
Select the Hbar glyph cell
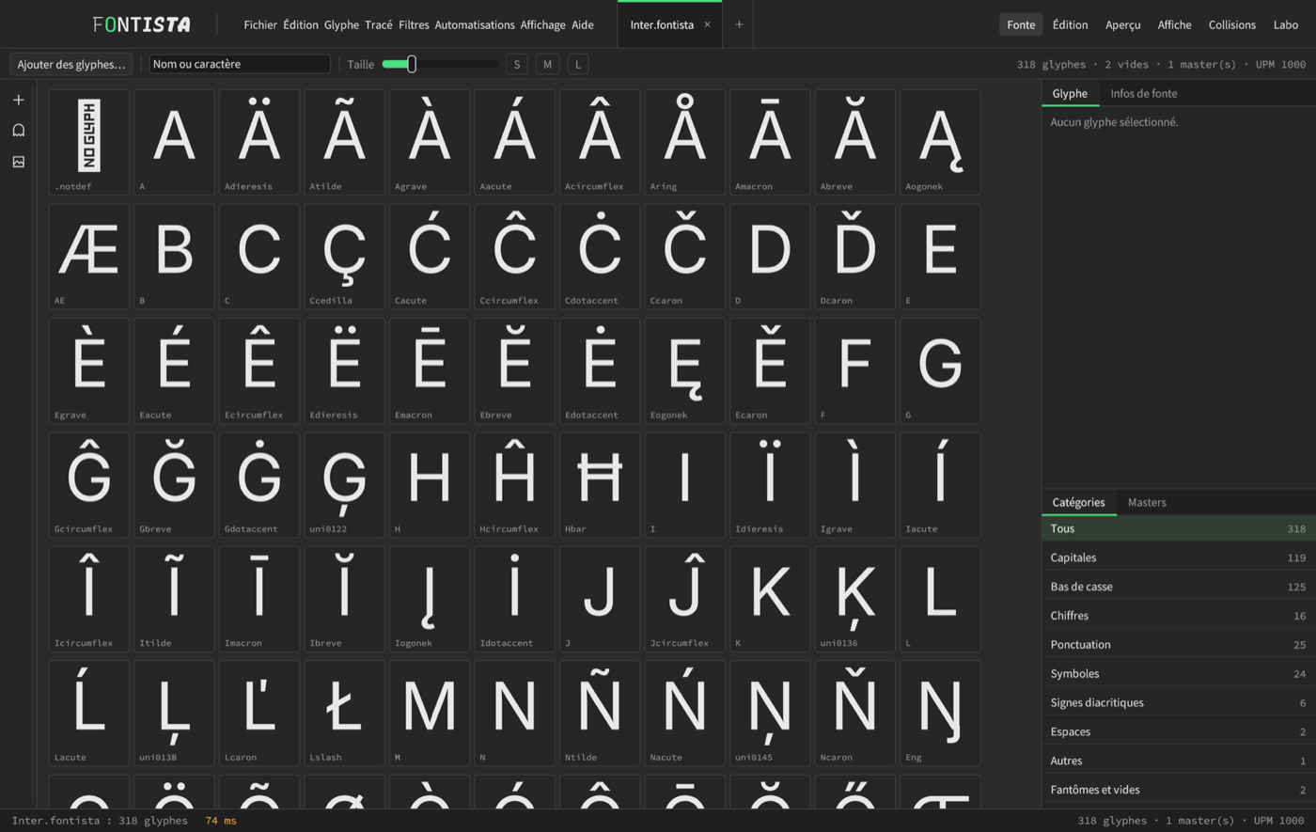[x=600, y=485]
